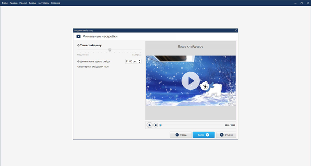Open the Настройки menu
Viewport: 311px width, 166px height.
click(x=43, y=3)
